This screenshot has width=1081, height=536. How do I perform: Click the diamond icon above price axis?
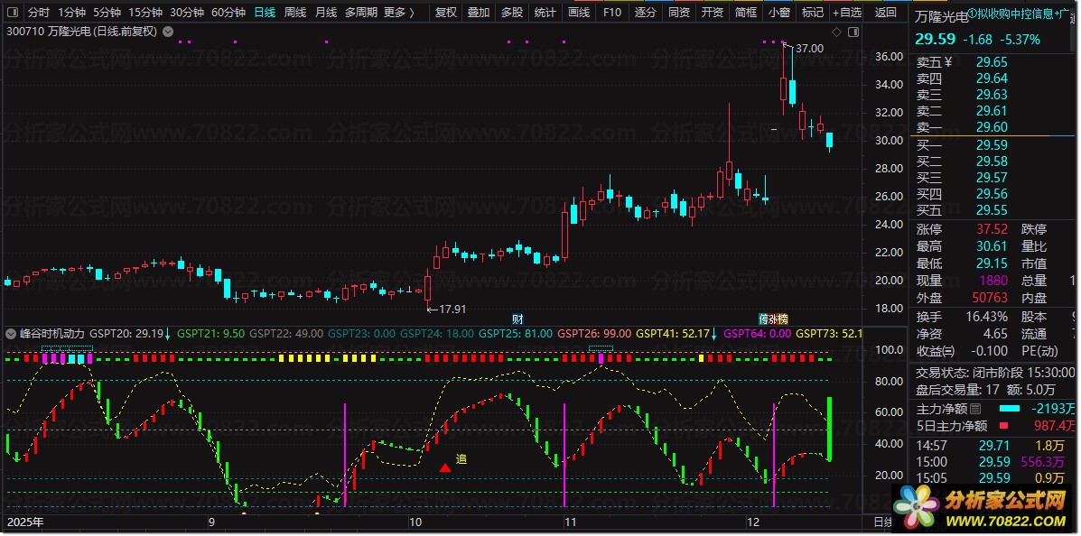click(836, 32)
